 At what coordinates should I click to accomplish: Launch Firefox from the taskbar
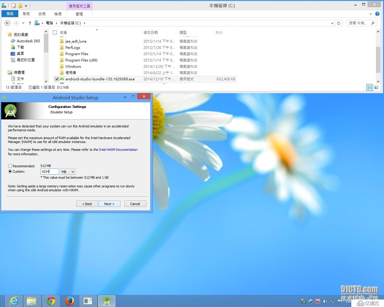click(x=70, y=301)
